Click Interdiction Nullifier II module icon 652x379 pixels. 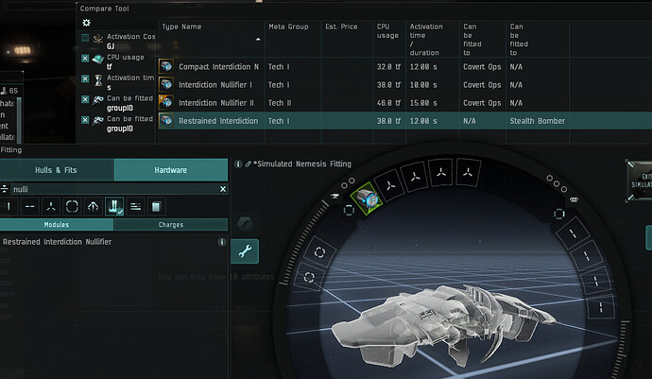(166, 102)
